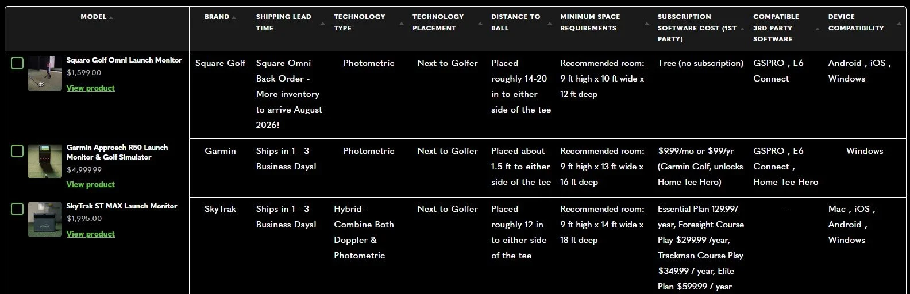Viewport: 910px width, 294px height.
Task: Click the Technology Type column header
Action: click(360, 22)
